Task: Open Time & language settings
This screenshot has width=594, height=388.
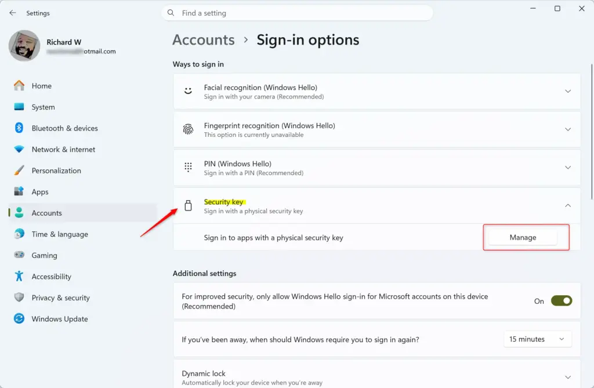Action: click(82, 234)
